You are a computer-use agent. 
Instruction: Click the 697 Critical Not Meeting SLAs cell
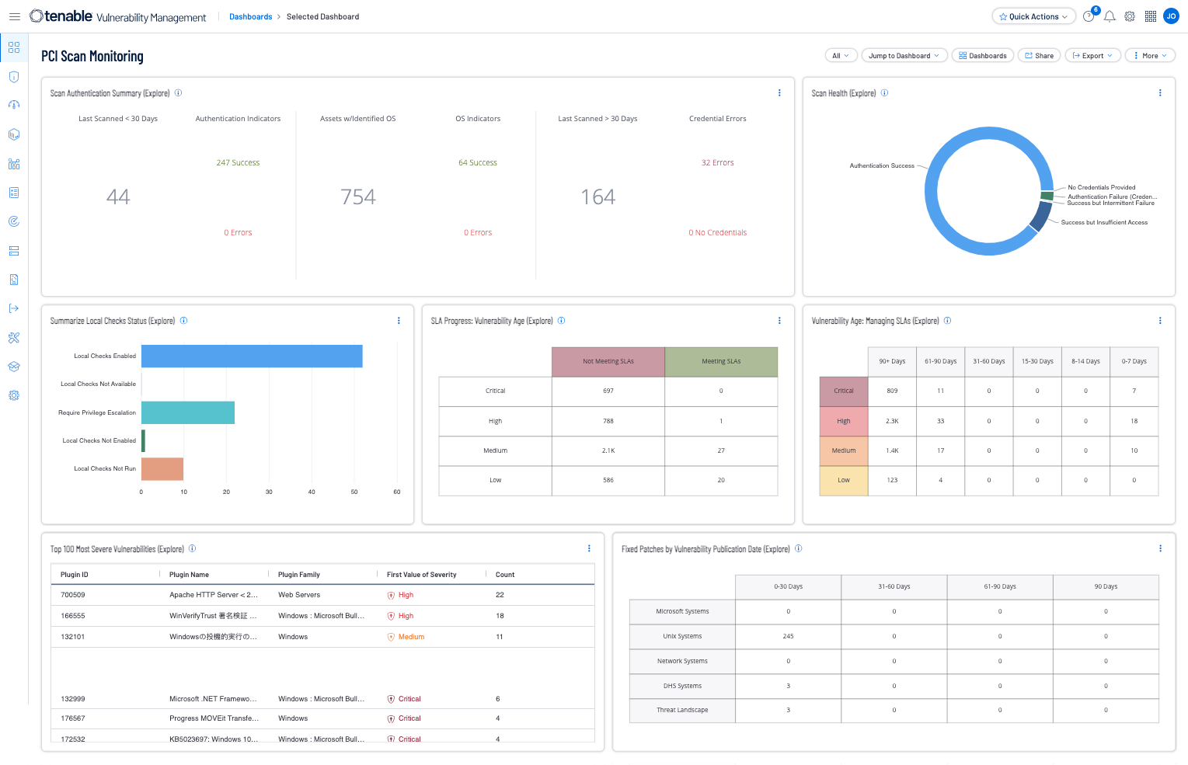[x=608, y=391]
